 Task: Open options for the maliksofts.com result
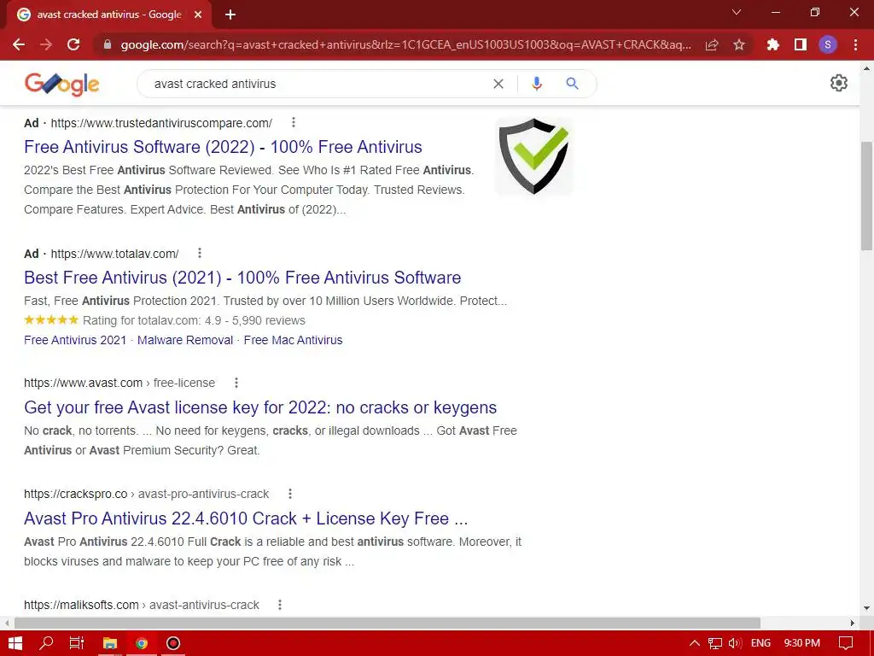[280, 605]
